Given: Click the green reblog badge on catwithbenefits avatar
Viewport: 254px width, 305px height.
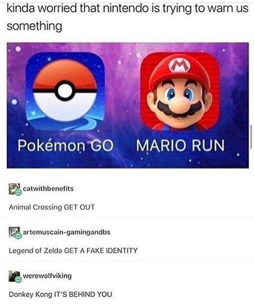Looking at the screenshot, I should pyautogui.click(x=18, y=193).
